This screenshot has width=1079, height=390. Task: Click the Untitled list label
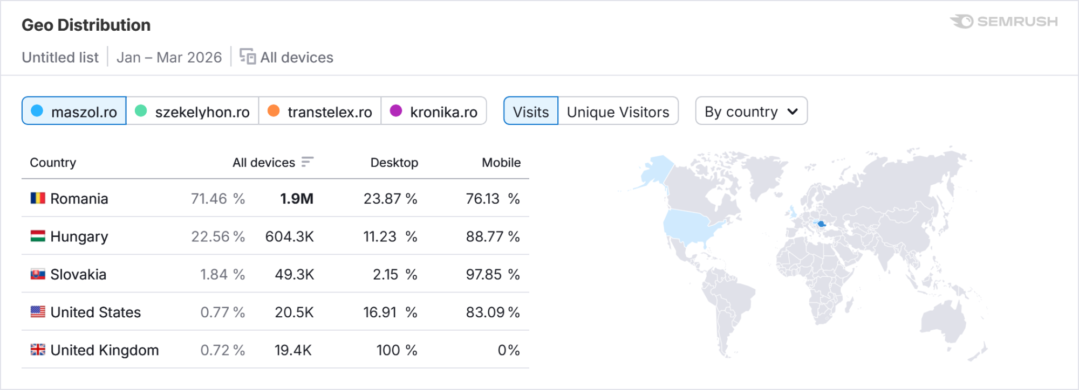point(60,57)
